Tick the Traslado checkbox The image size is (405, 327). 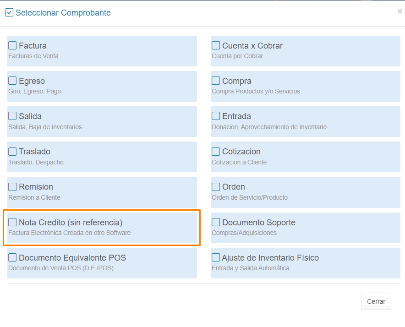pyautogui.click(x=12, y=151)
